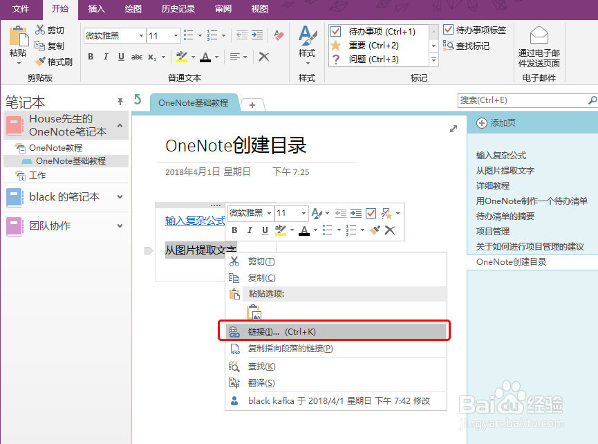This screenshot has height=444, width=598.
Task: Open the ribbon font name dropdown
Action: pos(141,36)
